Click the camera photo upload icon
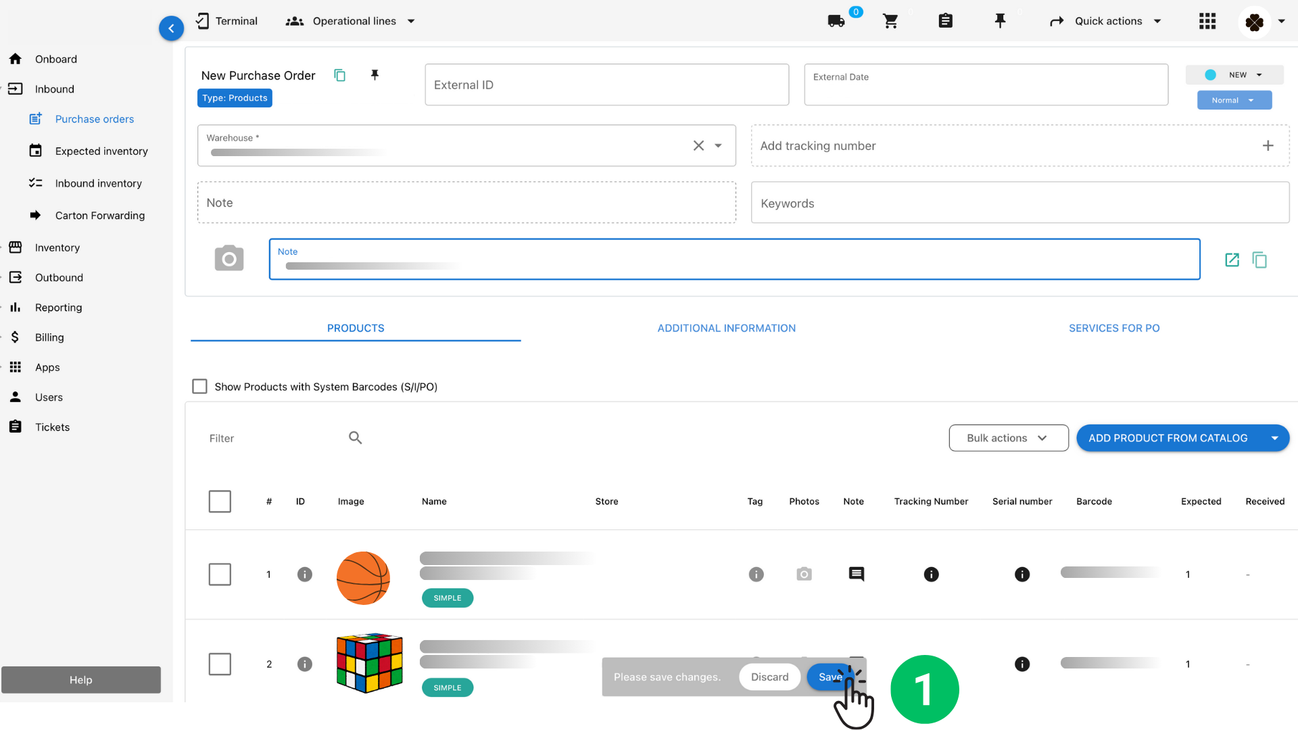1298x730 pixels. point(229,258)
